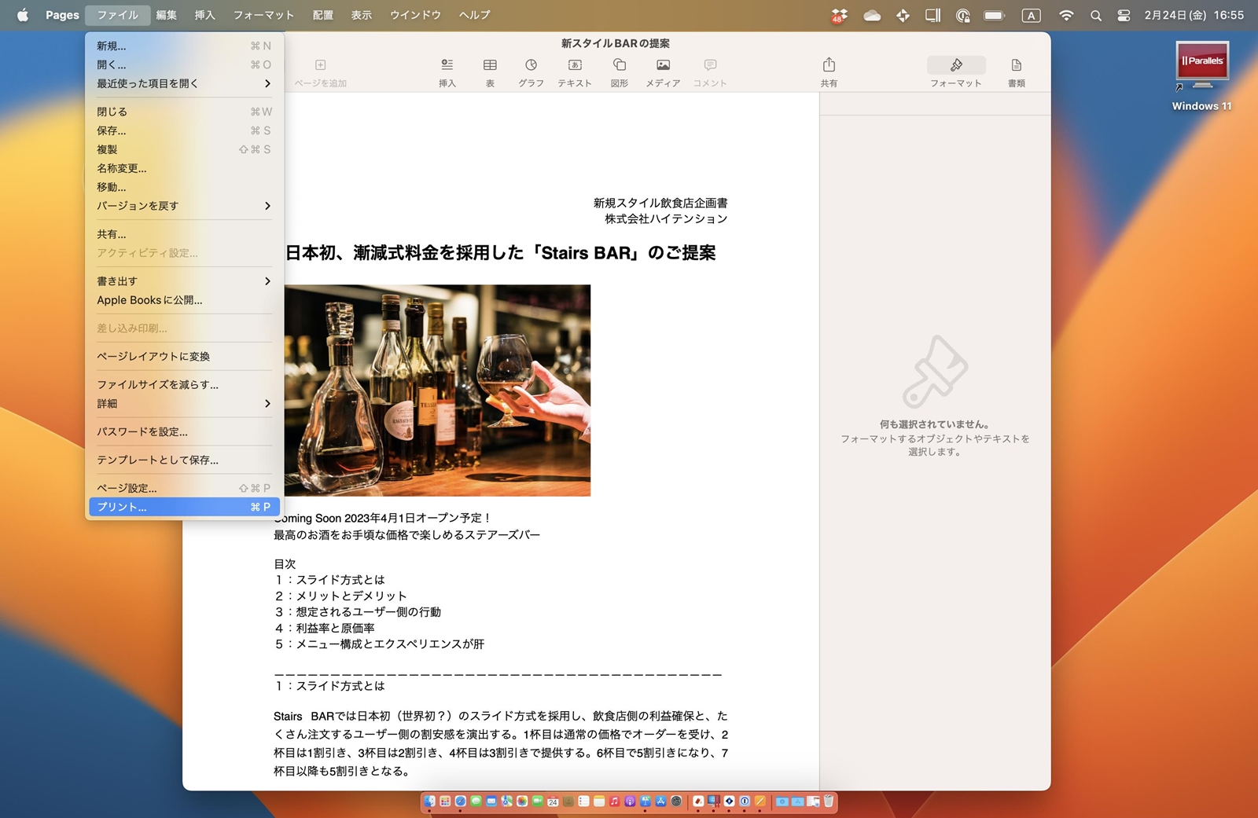Open the Pages application menu
The width and height of the screenshot is (1258, 818).
coord(62,15)
